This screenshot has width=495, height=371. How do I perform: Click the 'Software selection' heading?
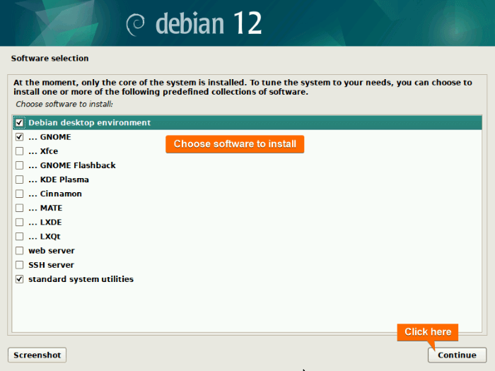point(50,59)
